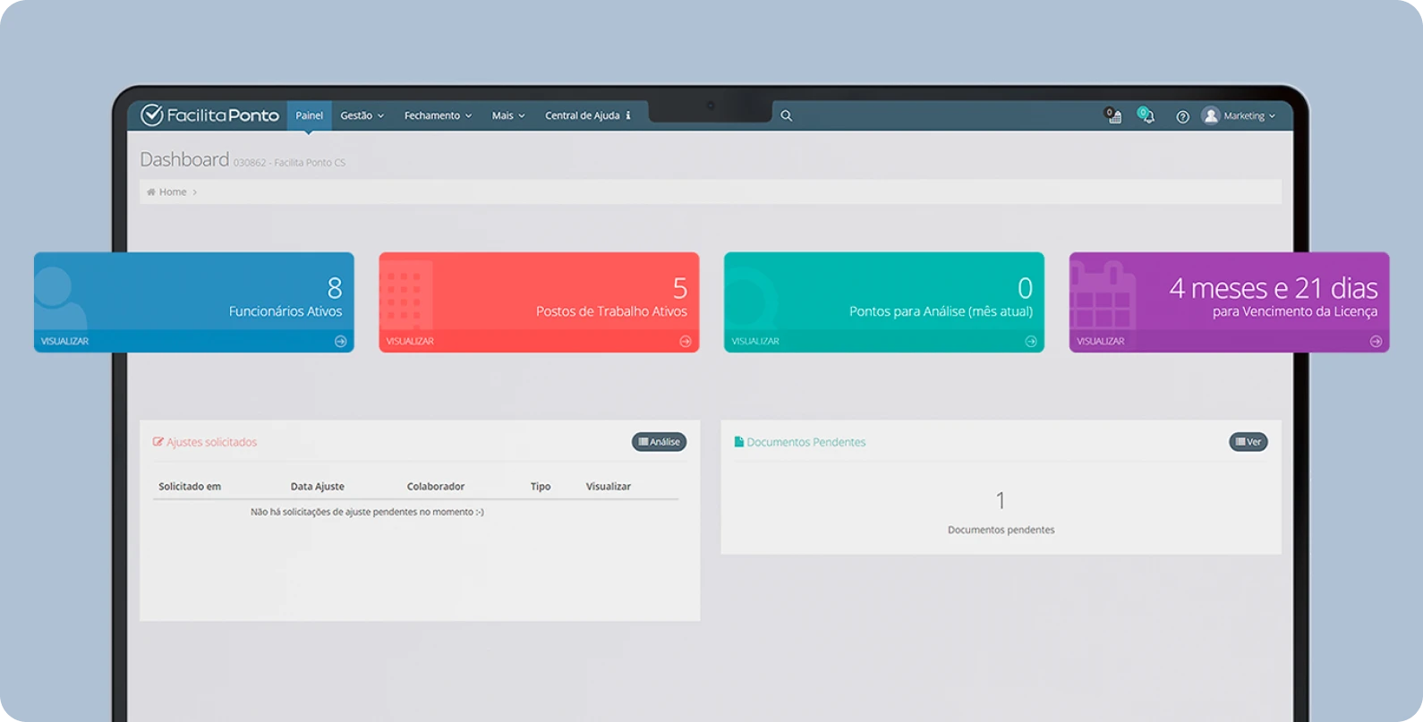Screen dimensions: 1423x722
Task: Expand the Fechamento dropdown menu
Action: [437, 115]
